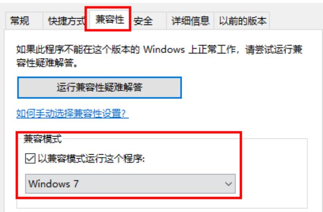323x212 pixels.
Task: Open the Windows 7 compatibility dropdown
Action: tap(130, 184)
